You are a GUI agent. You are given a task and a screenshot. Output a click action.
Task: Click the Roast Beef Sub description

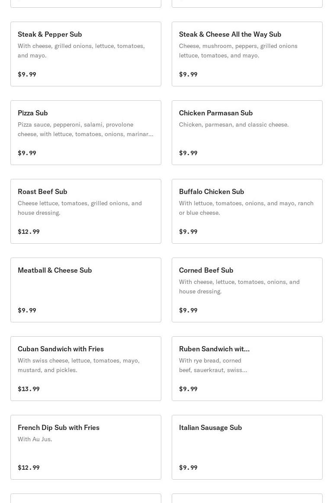[80, 208]
